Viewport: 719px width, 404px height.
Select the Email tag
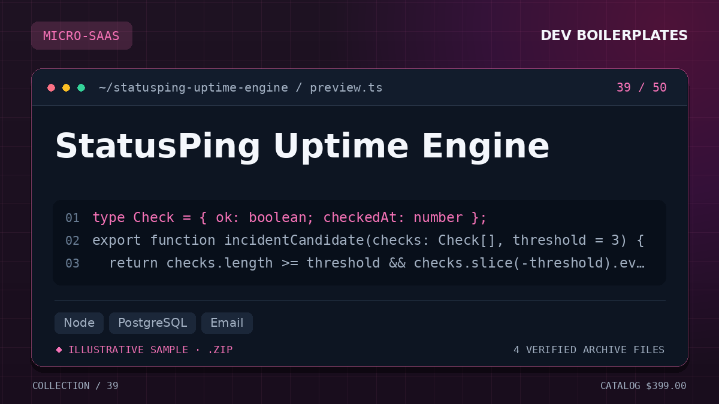click(227, 323)
